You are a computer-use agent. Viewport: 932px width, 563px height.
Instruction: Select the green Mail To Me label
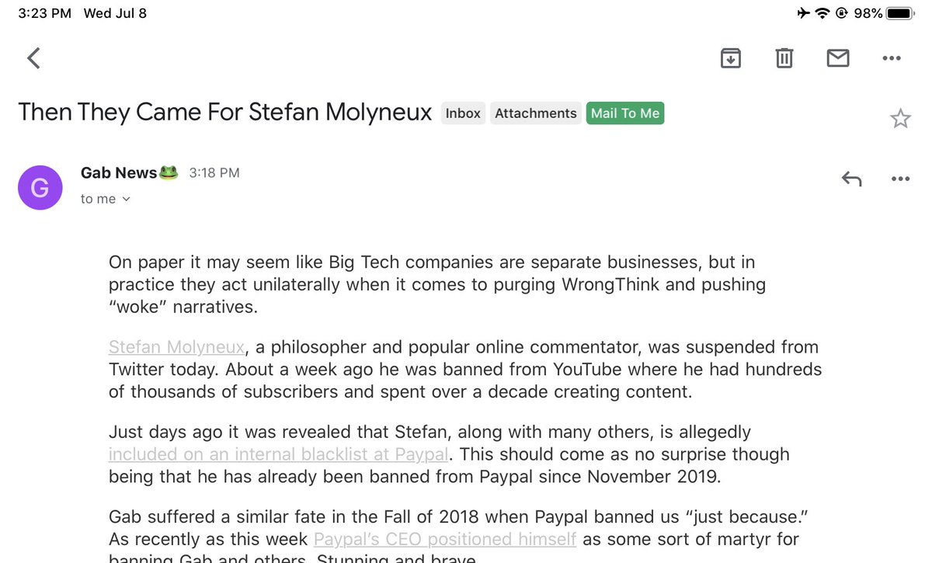coord(624,113)
